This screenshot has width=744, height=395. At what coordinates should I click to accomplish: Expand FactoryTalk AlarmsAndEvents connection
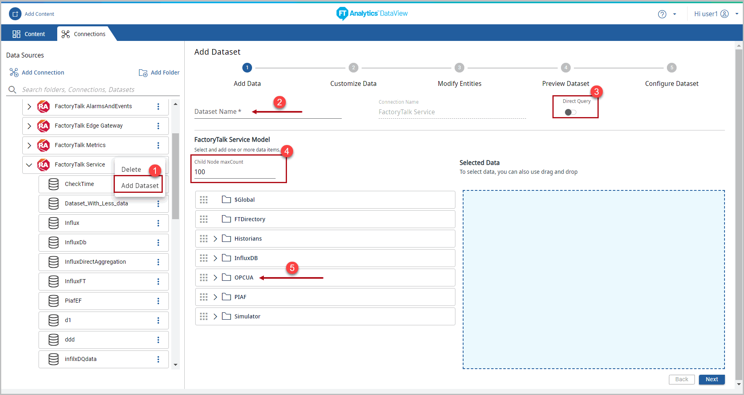29,107
